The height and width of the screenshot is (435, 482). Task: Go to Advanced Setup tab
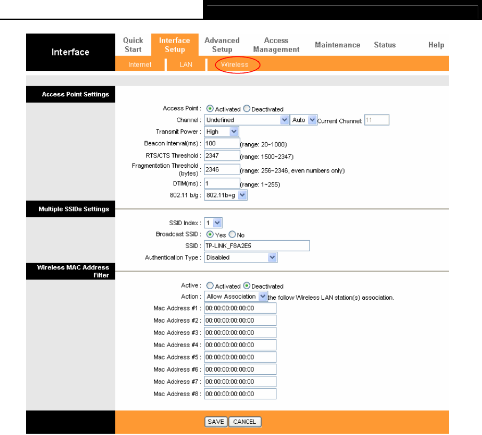[x=222, y=45]
